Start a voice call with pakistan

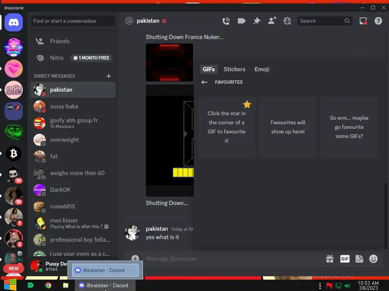pos(226,21)
